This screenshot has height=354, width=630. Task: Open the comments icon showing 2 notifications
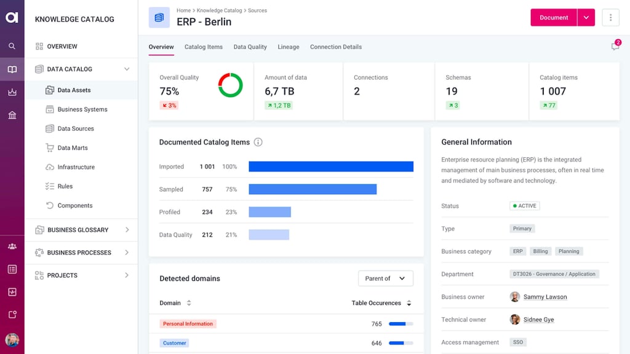click(x=615, y=46)
